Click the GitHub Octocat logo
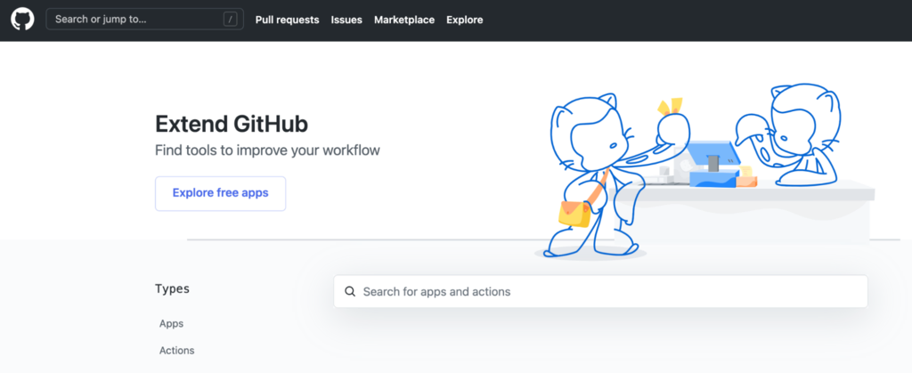This screenshot has height=373, width=912. pos(22,20)
